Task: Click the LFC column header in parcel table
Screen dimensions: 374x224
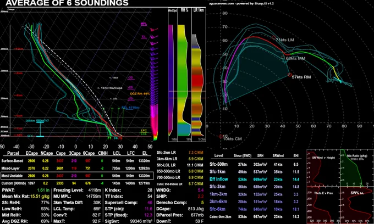Action: point(131,153)
